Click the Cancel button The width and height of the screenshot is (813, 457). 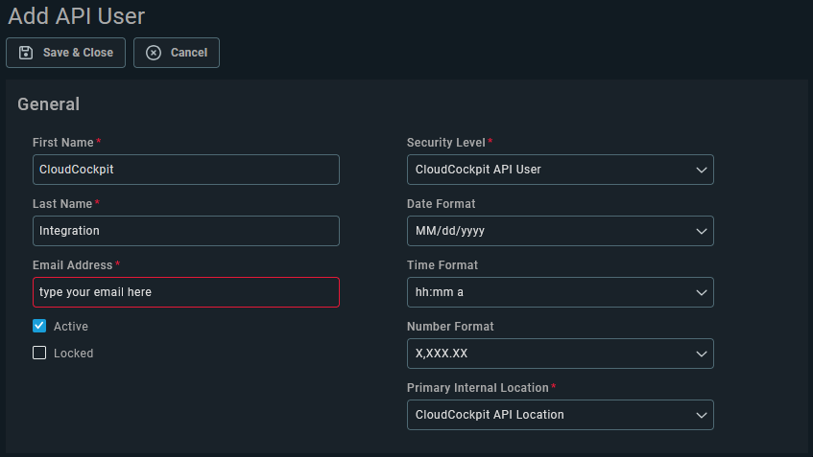click(177, 53)
